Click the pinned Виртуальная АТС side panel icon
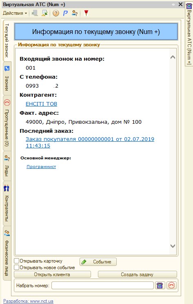 click(x=189, y=6)
